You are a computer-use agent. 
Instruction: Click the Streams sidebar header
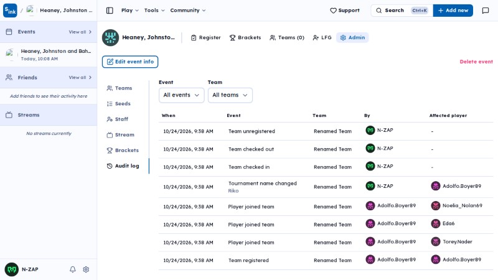tap(49, 115)
